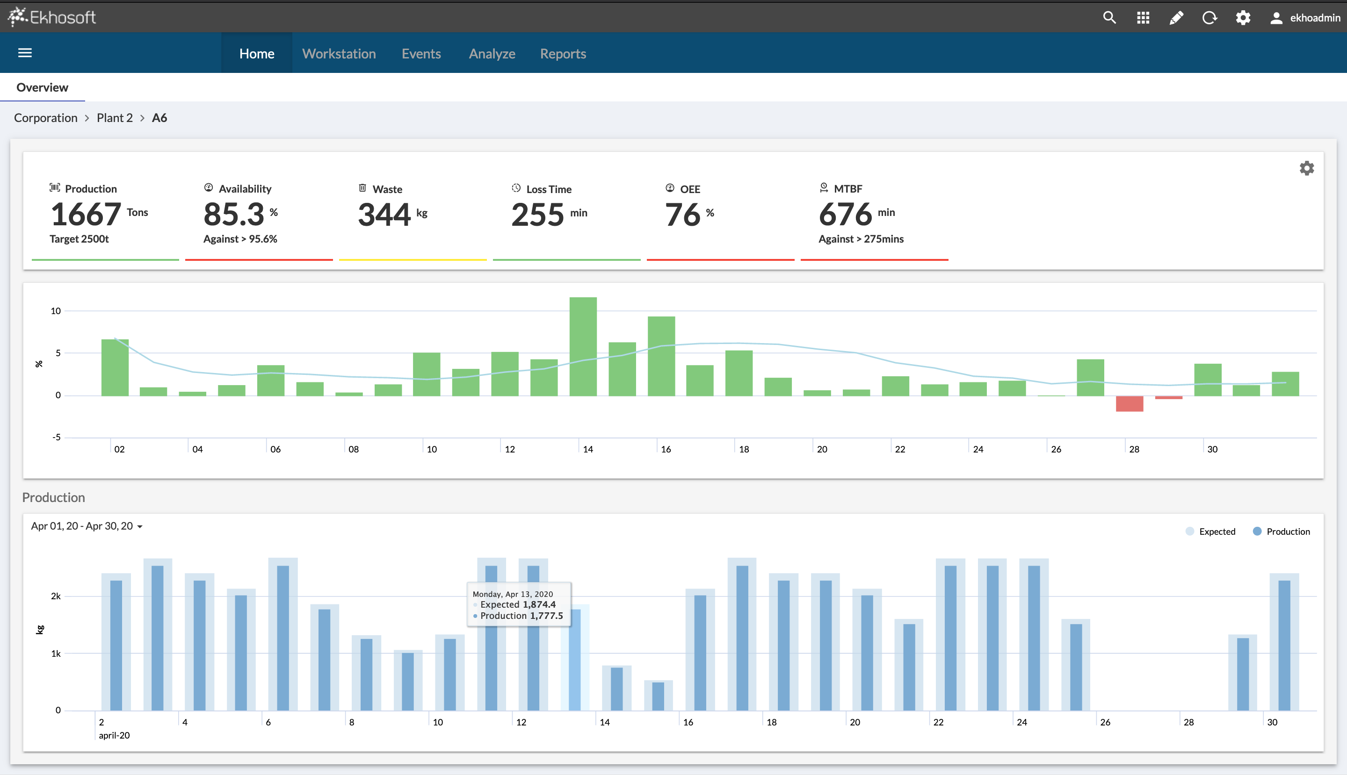Open the search icon in top bar
Viewport: 1347px width, 775px height.
1109,17
